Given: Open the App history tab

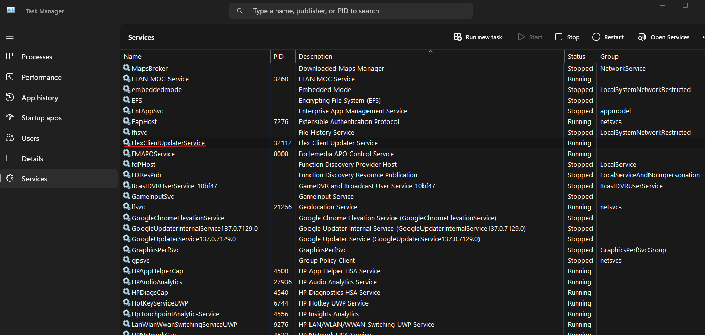Looking at the screenshot, I should tap(59, 98).
